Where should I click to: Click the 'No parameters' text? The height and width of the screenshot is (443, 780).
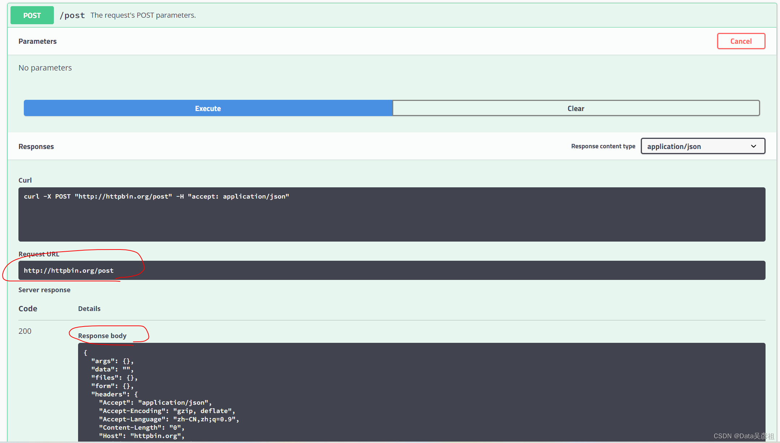[x=45, y=68]
